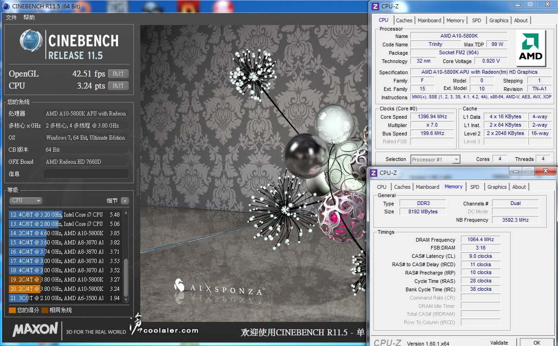
Task: Open the 文件 menu
Action: [11, 18]
